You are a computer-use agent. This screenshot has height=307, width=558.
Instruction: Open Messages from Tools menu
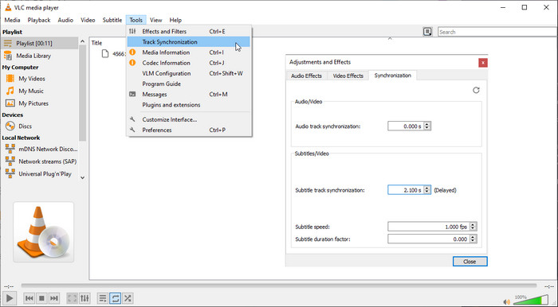pos(189,95)
